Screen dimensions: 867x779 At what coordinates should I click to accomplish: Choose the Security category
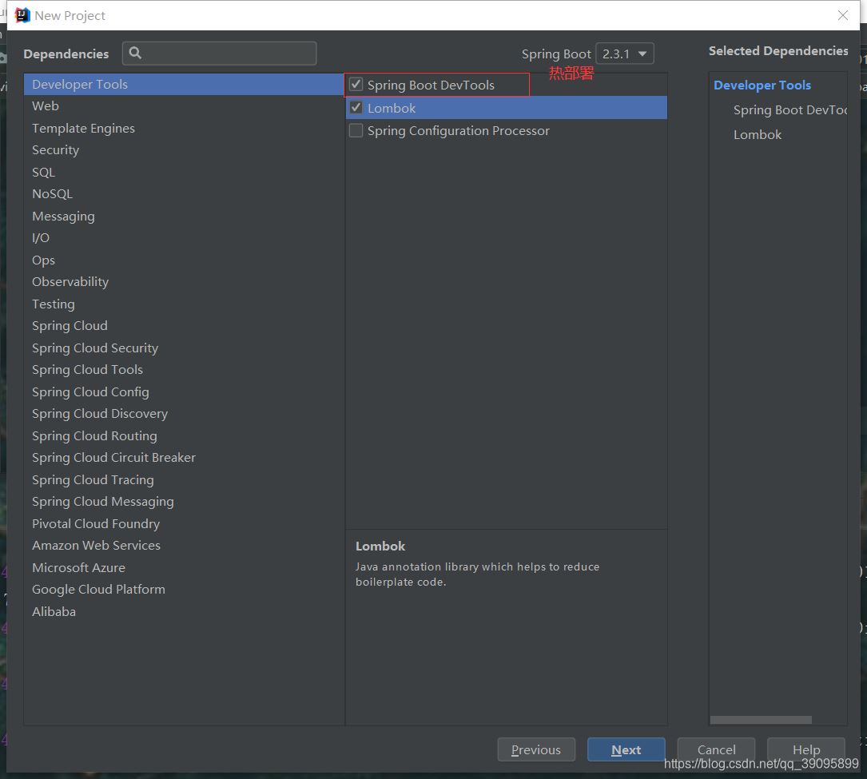(x=184, y=150)
